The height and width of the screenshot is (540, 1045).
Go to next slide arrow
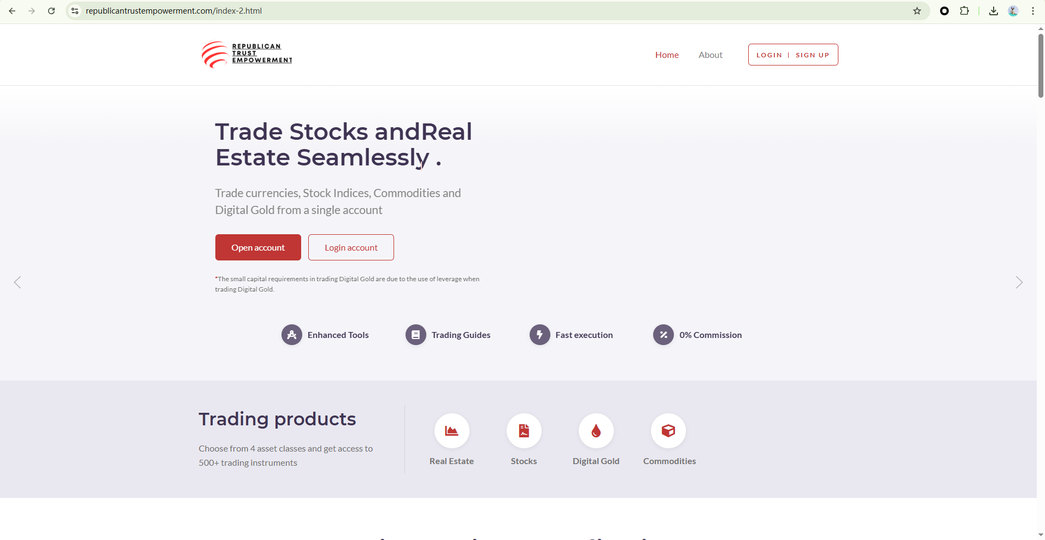[1019, 282]
